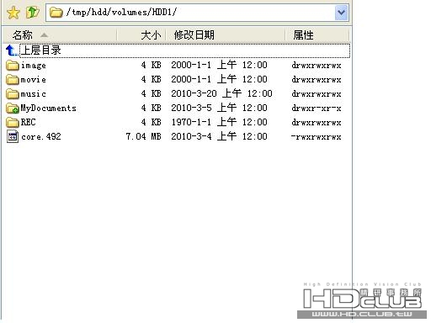Sort by the 属性 column header
This screenshot has height=323, width=431.
point(317,35)
